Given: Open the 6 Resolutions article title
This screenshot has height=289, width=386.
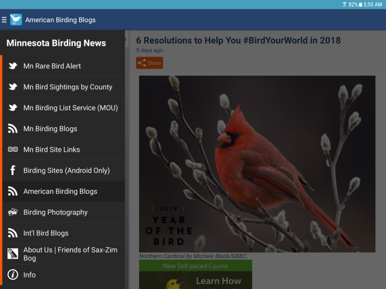Looking at the screenshot, I should coord(238,40).
